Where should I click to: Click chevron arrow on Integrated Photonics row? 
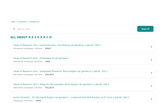click(x=152, y=73)
